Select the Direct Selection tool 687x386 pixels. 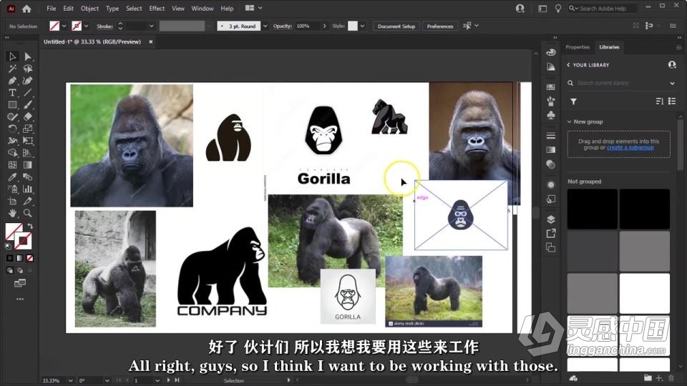click(28, 56)
